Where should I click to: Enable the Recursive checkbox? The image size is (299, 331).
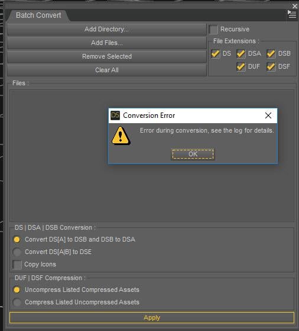tap(213, 30)
